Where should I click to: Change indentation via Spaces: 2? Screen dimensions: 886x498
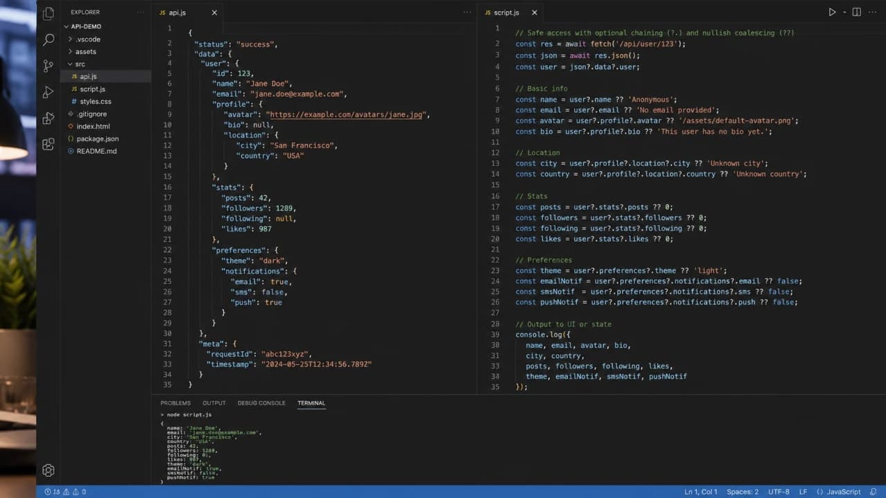coord(743,492)
